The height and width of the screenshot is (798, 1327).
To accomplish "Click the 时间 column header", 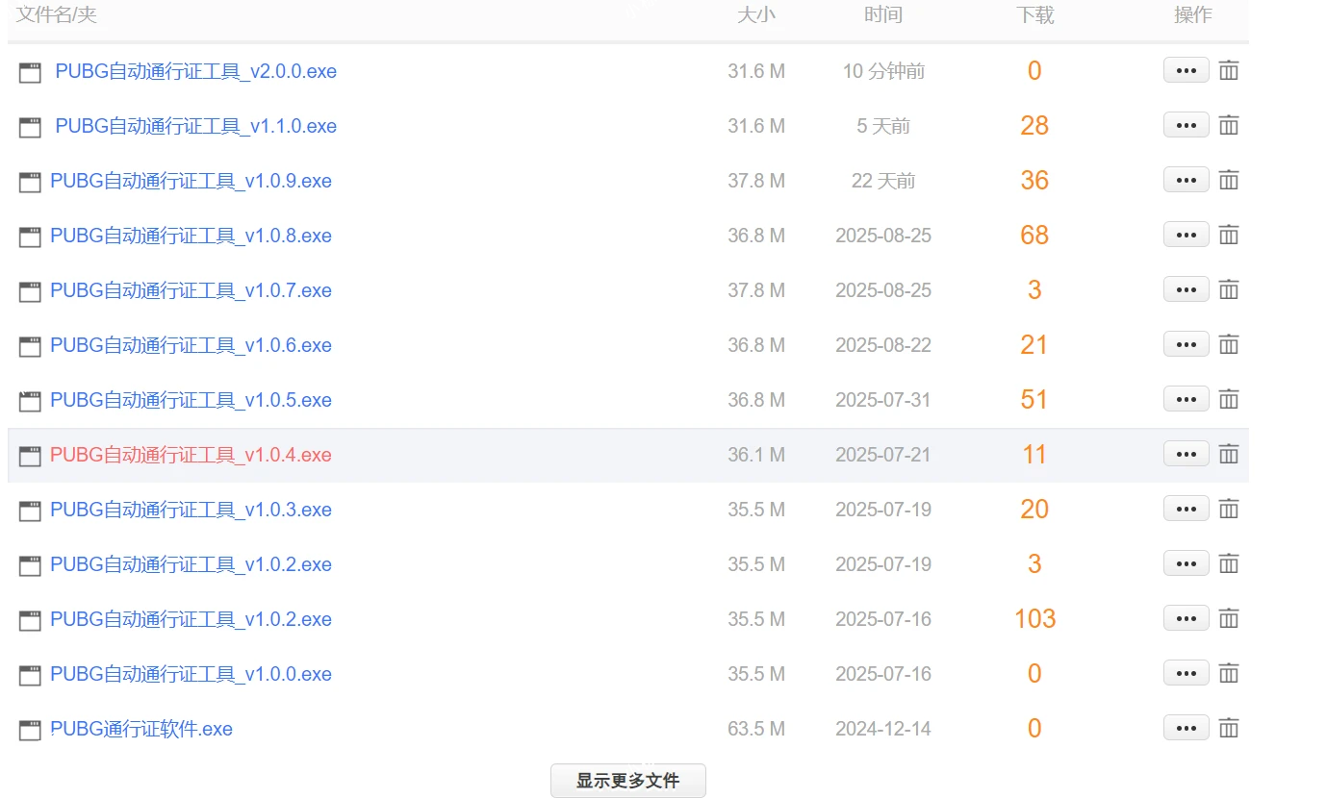I will click(x=882, y=14).
